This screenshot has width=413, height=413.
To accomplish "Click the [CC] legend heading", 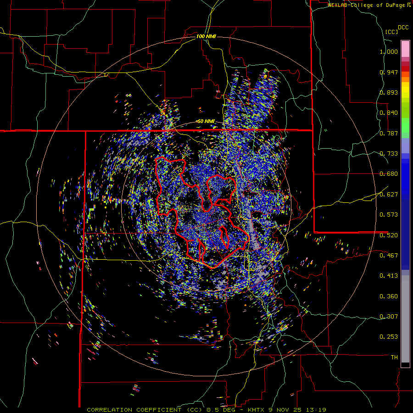I will (391, 32).
